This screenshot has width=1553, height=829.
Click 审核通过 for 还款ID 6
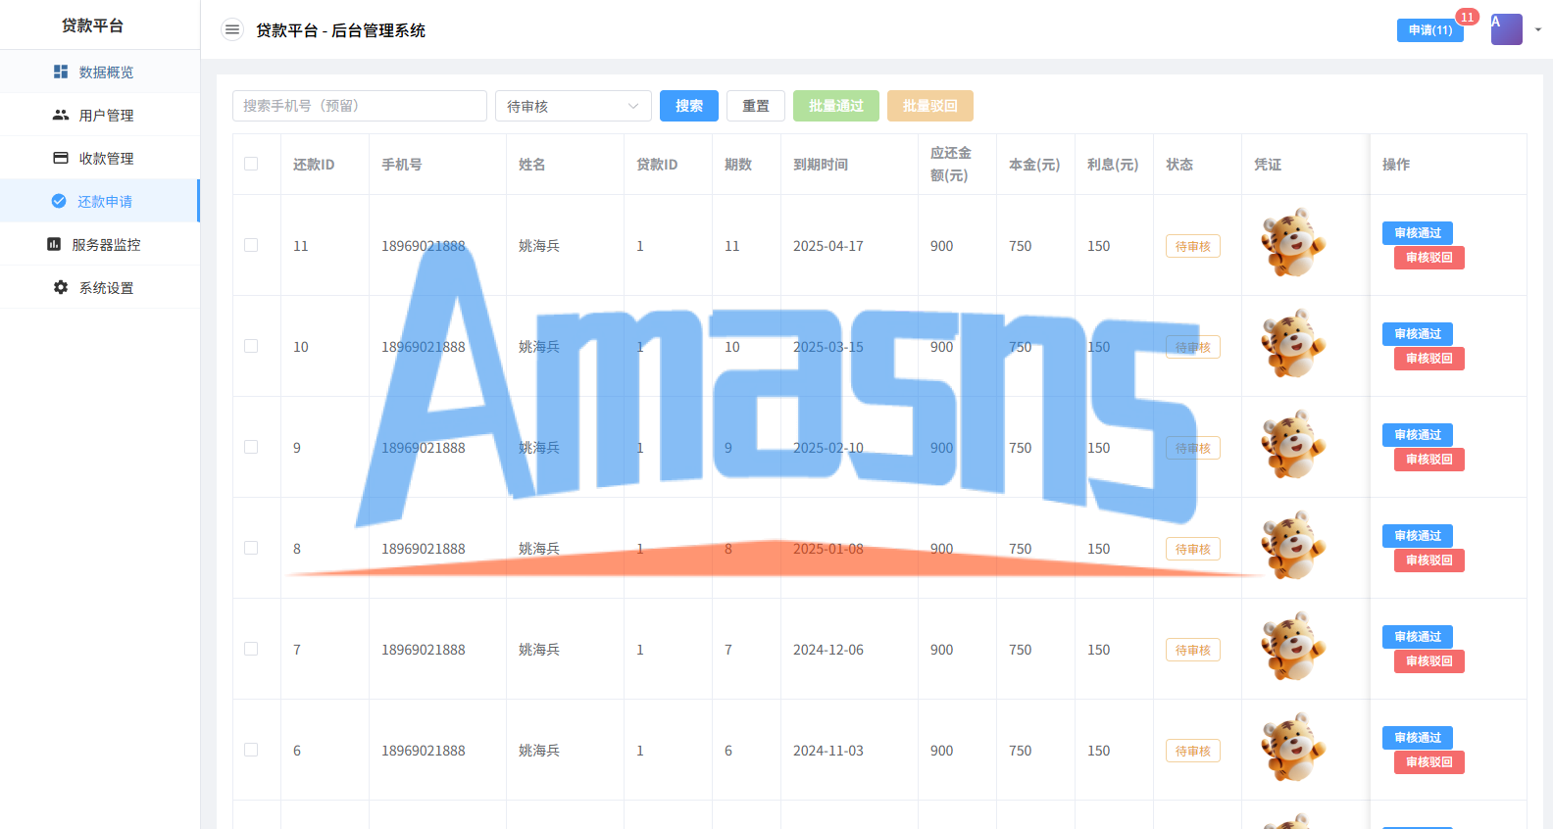tap(1418, 738)
